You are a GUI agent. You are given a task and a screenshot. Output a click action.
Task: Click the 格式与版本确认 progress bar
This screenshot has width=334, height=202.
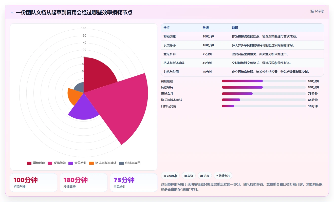pyautogui.click(x=264, y=100)
